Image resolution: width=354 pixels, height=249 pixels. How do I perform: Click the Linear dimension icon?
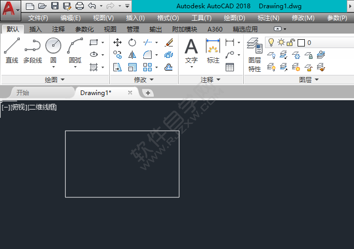click(230, 42)
